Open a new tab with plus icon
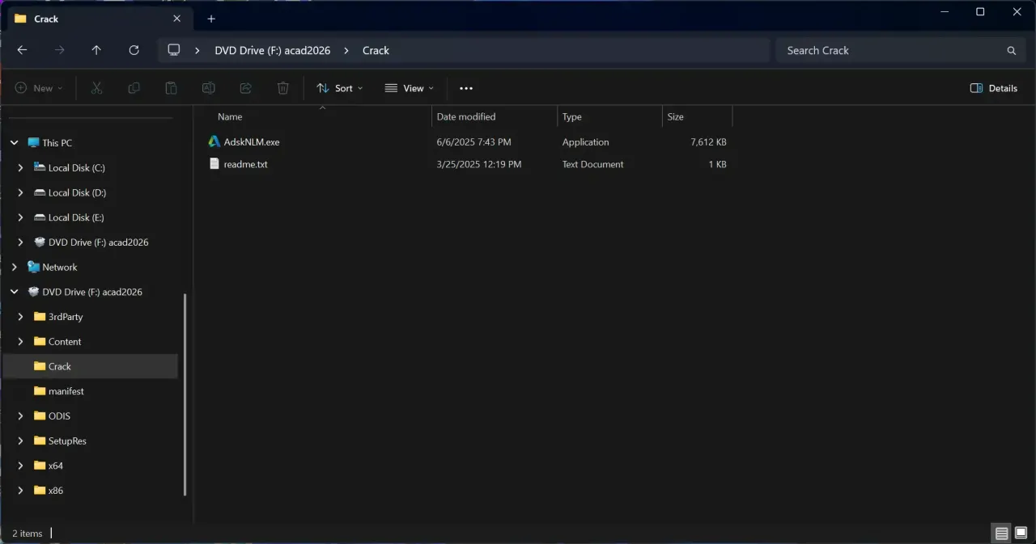The width and height of the screenshot is (1036, 544). (211, 19)
